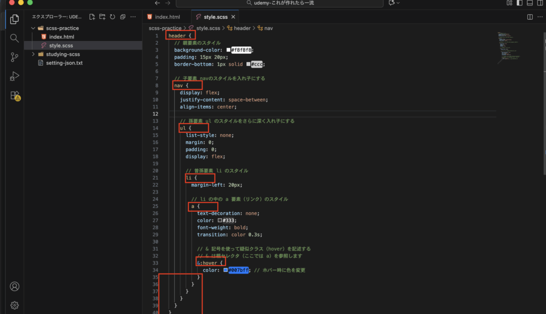Open the Copilot chat dropdown arrow

coord(398,3)
